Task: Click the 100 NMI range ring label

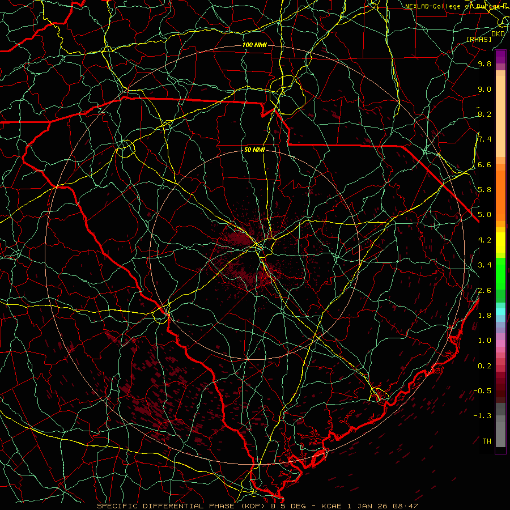Action: pyautogui.click(x=254, y=45)
